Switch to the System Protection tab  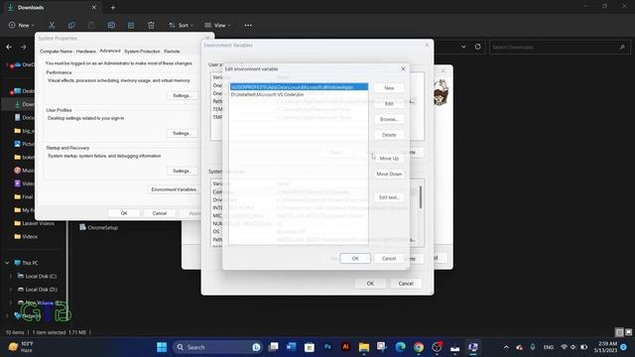(142, 52)
